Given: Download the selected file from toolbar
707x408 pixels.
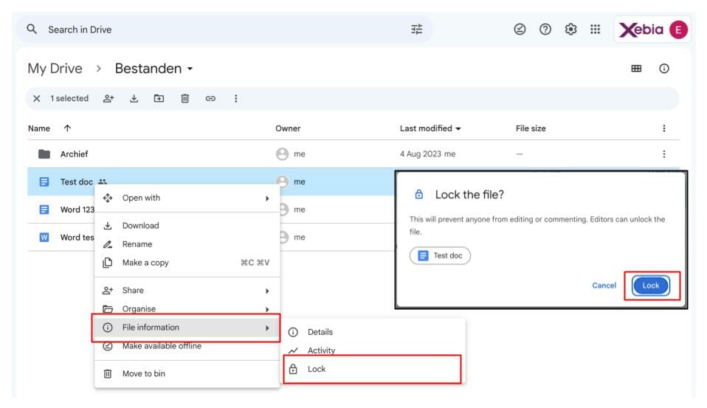Looking at the screenshot, I should 134,98.
